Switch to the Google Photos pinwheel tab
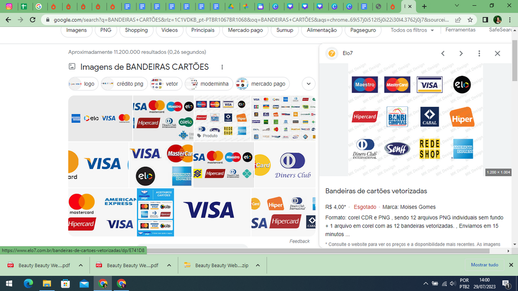 246,6
